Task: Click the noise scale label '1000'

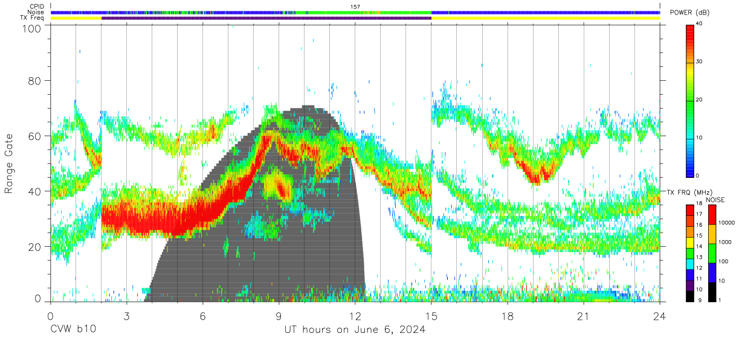Action: click(x=724, y=243)
